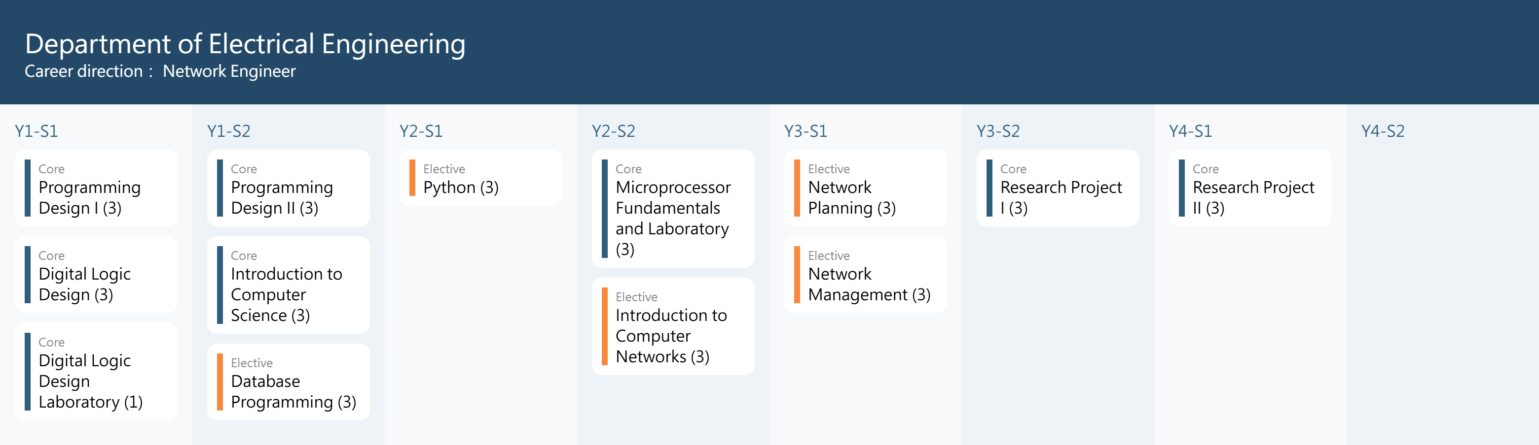Click the Programming Design II course card
Image resolution: width=1539 pixels, height=445 pixels.
(x=288, y=188)
